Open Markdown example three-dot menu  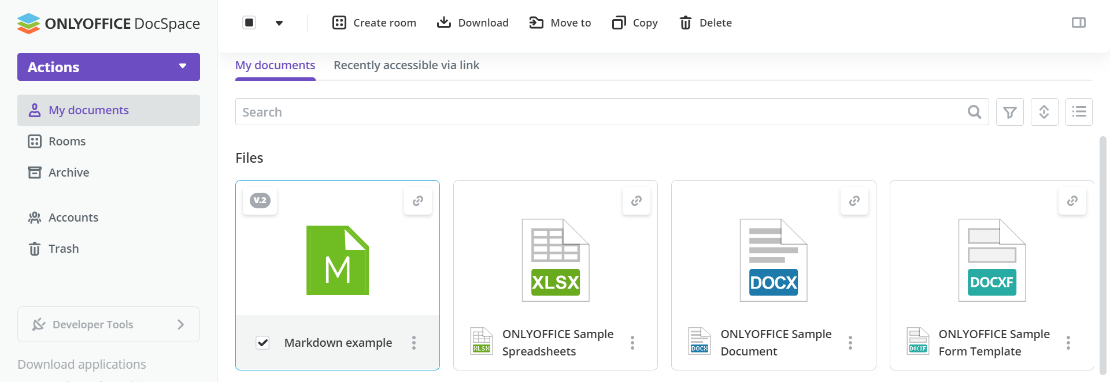pyautogui.click(x=414, y=343)
